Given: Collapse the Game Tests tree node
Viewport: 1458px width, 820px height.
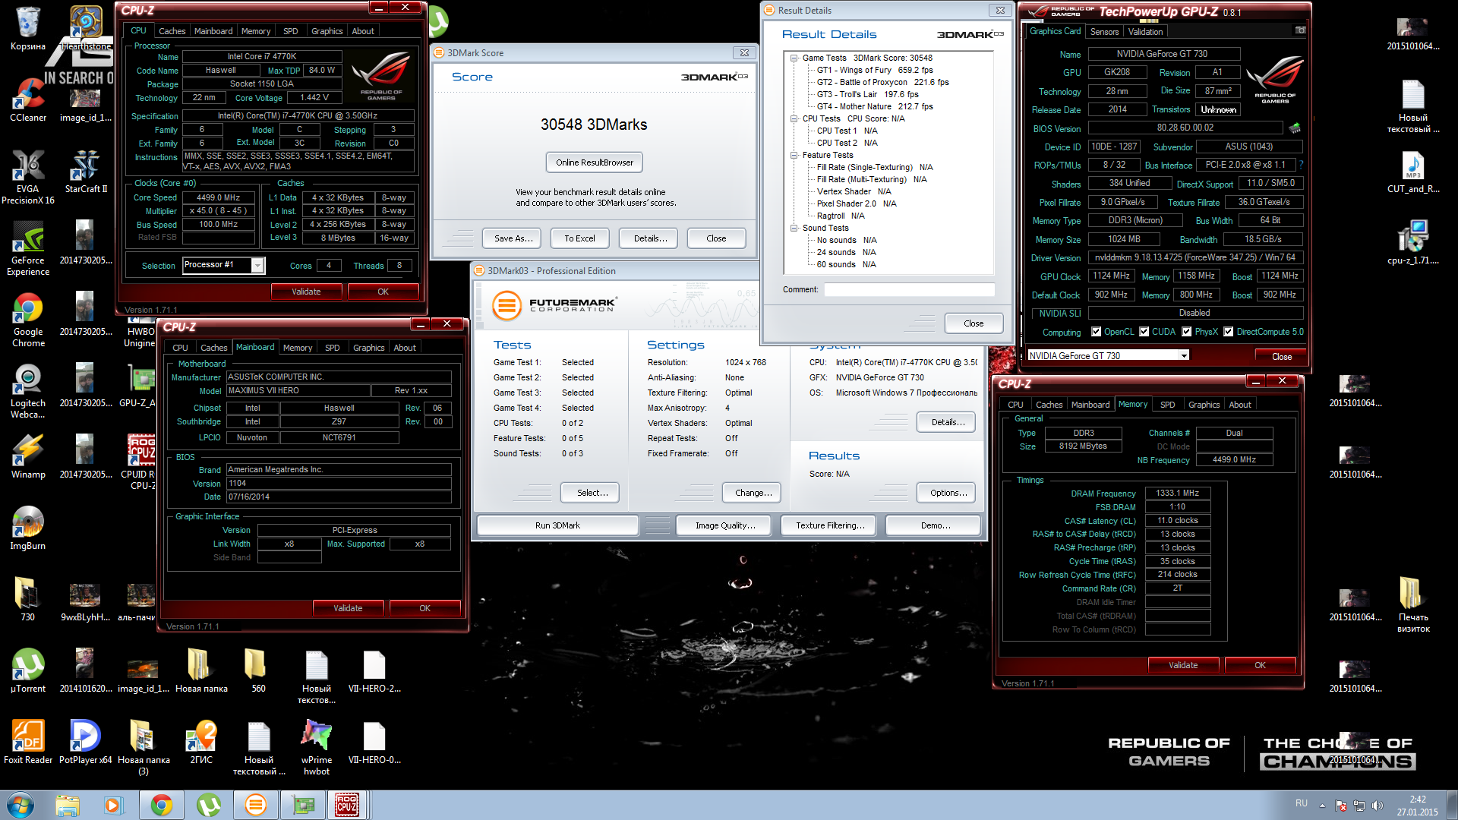Looking at the screenshot, I should 794,58.
